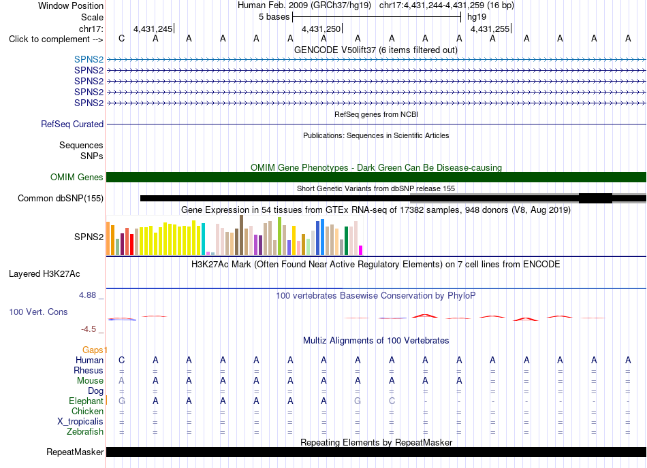This screenshot has width=647, height=468.
Task: Click the magenta bar in the GTEx chart
Action: (361, 250)
